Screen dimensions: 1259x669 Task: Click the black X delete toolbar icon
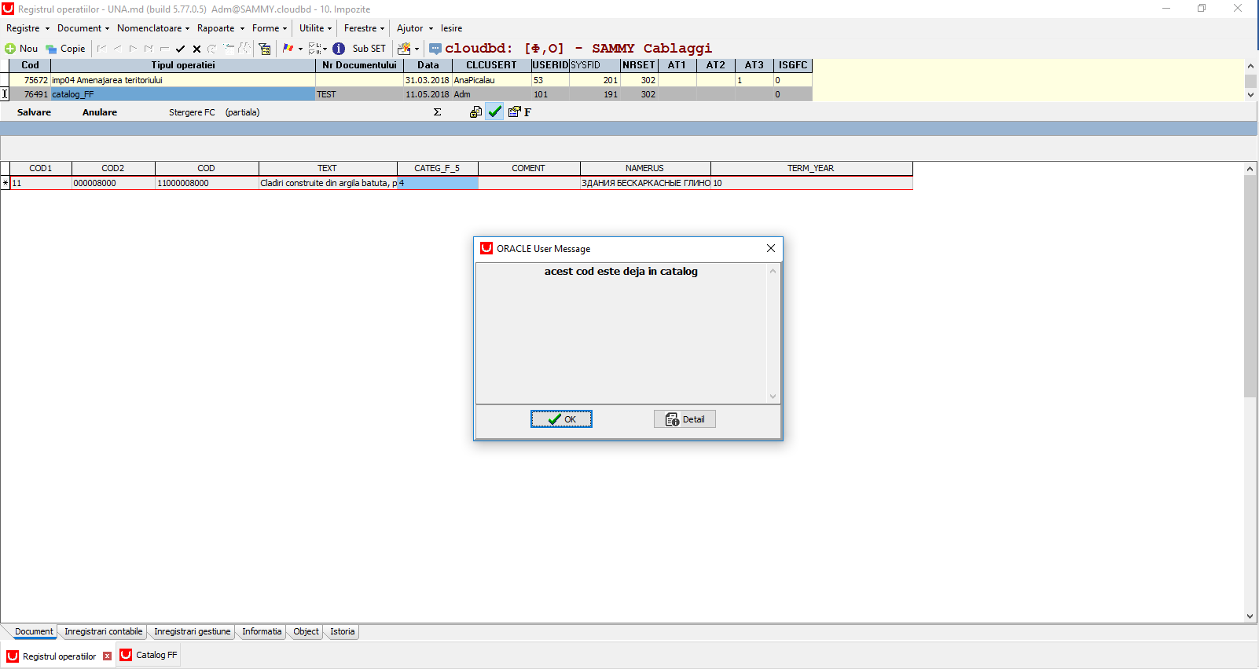click(196, 49)
